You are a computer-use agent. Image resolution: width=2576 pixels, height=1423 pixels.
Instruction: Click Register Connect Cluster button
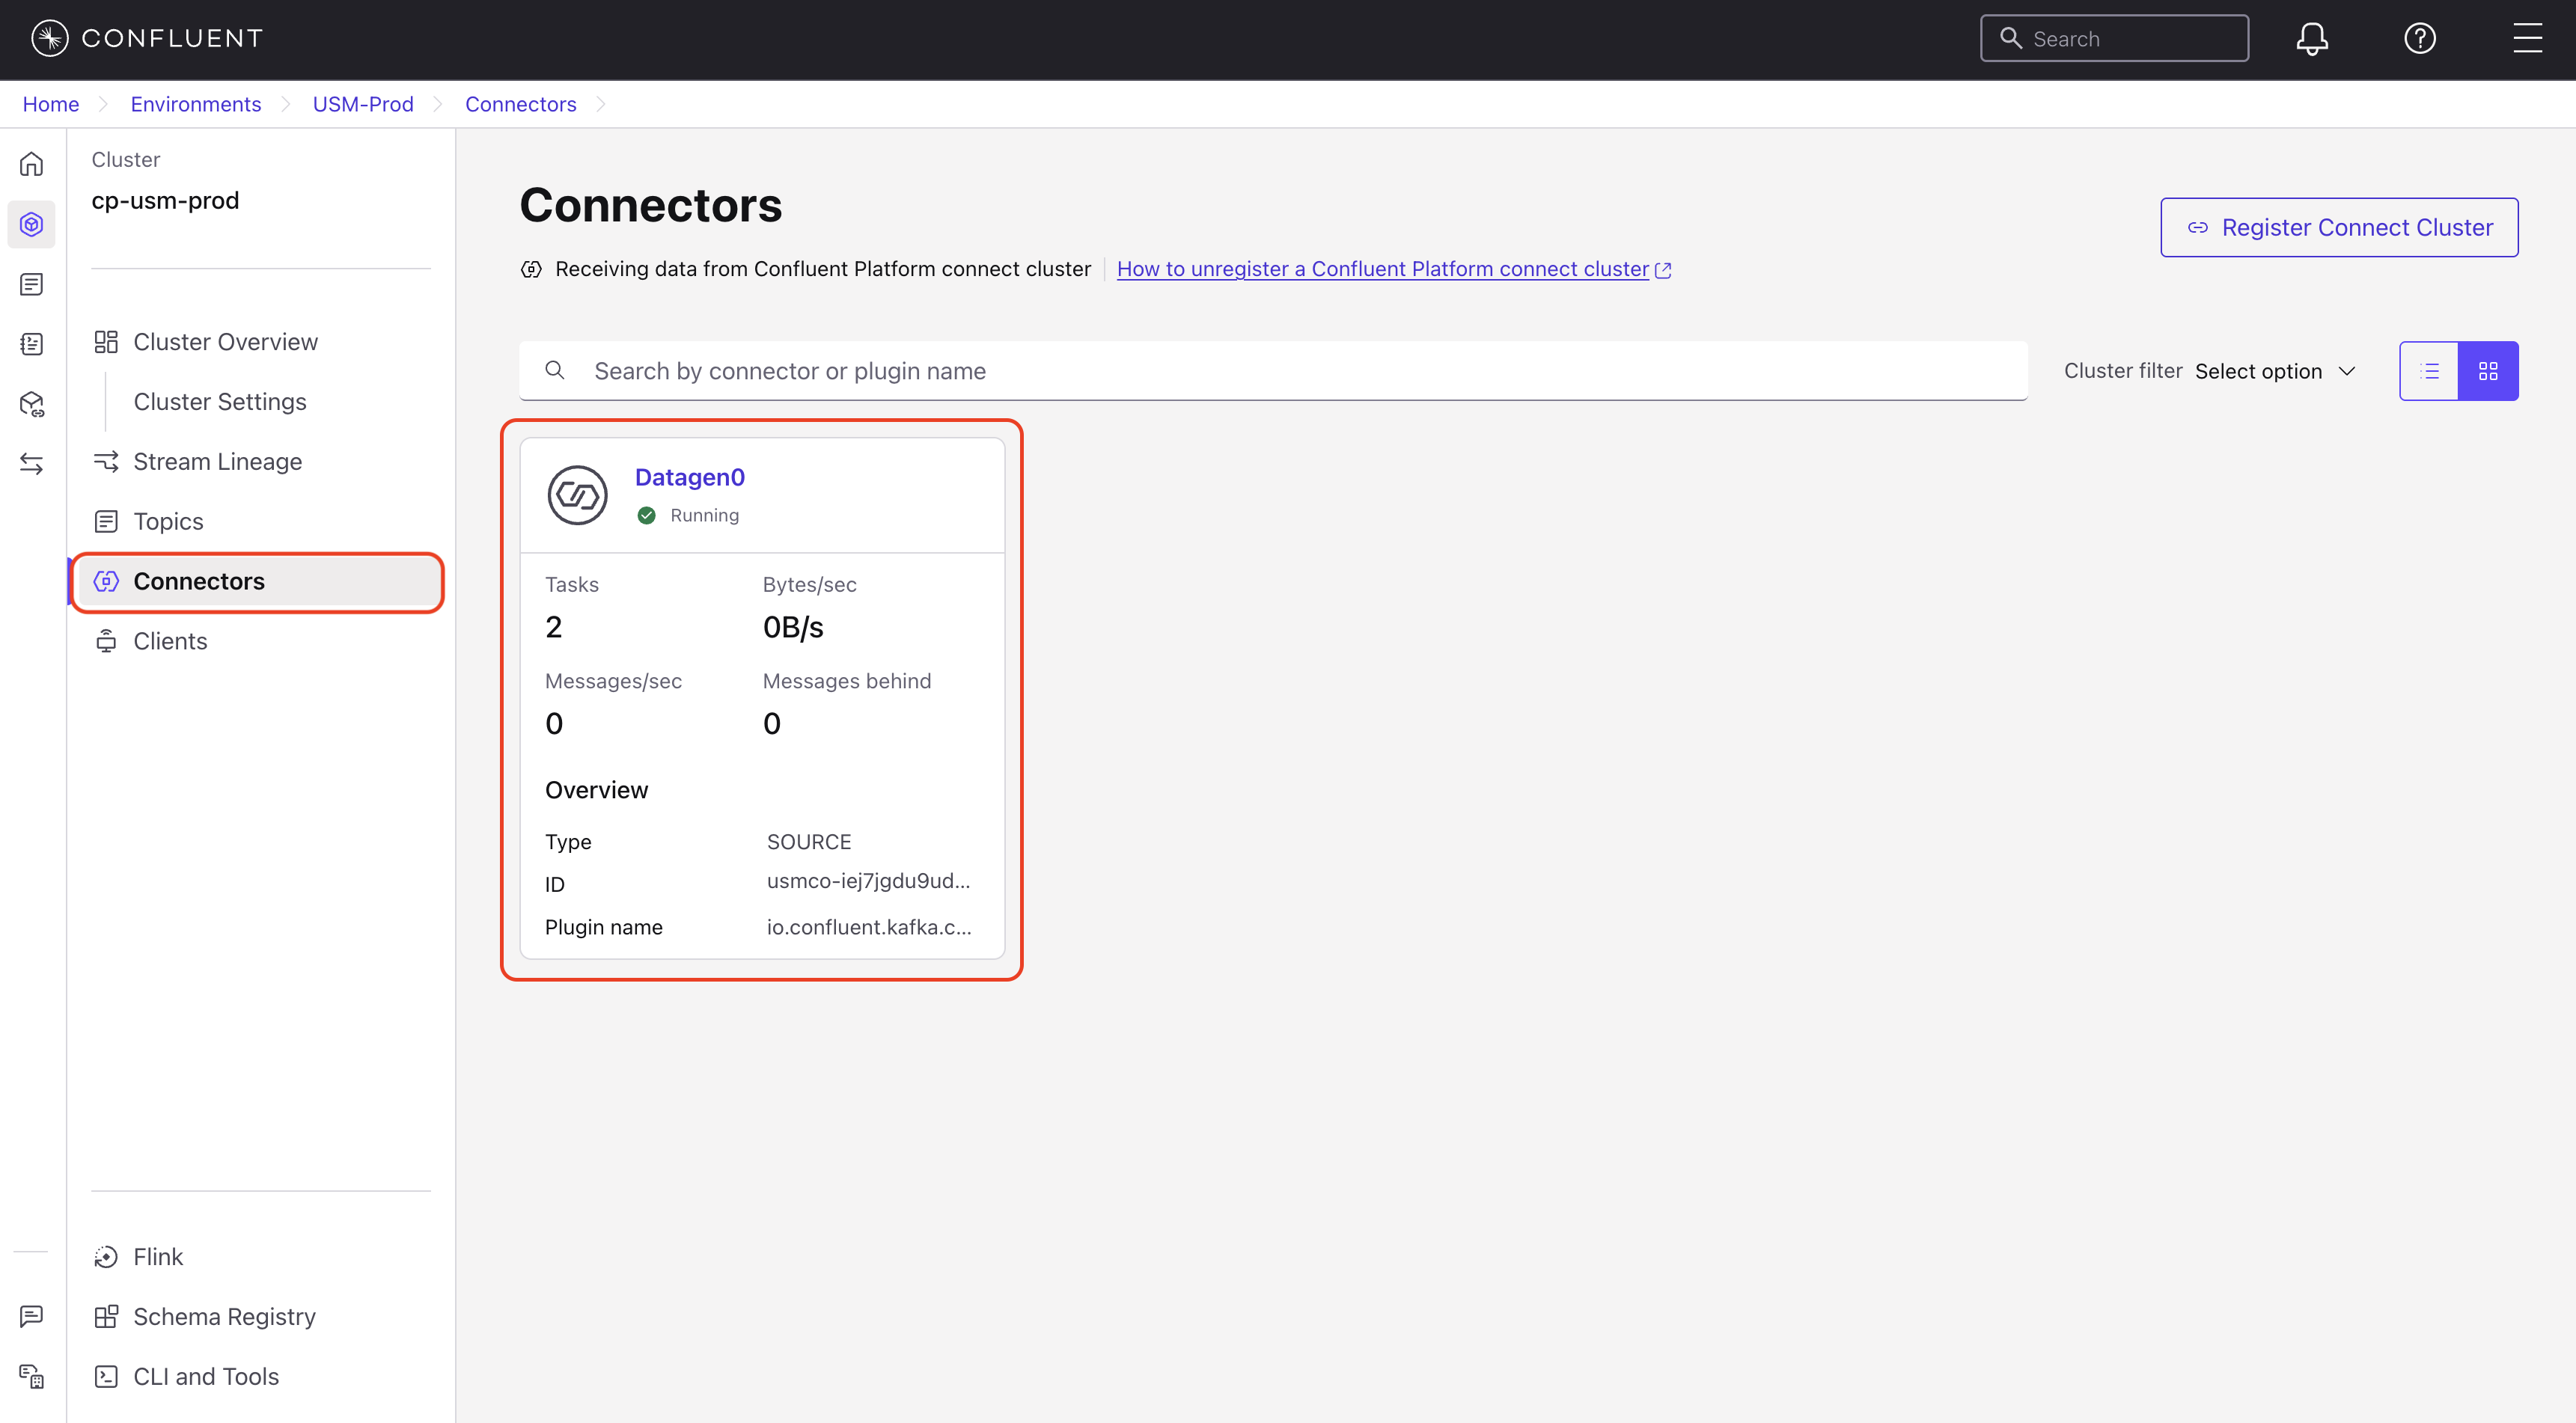tap(2338, 227)
